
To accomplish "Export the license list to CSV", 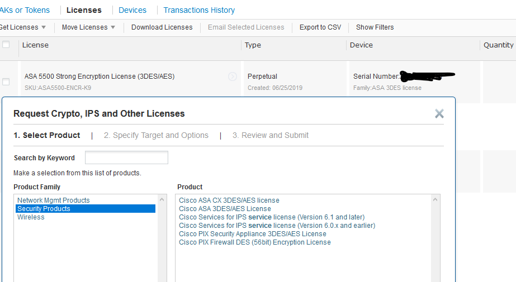I will [x=320, y=27].
